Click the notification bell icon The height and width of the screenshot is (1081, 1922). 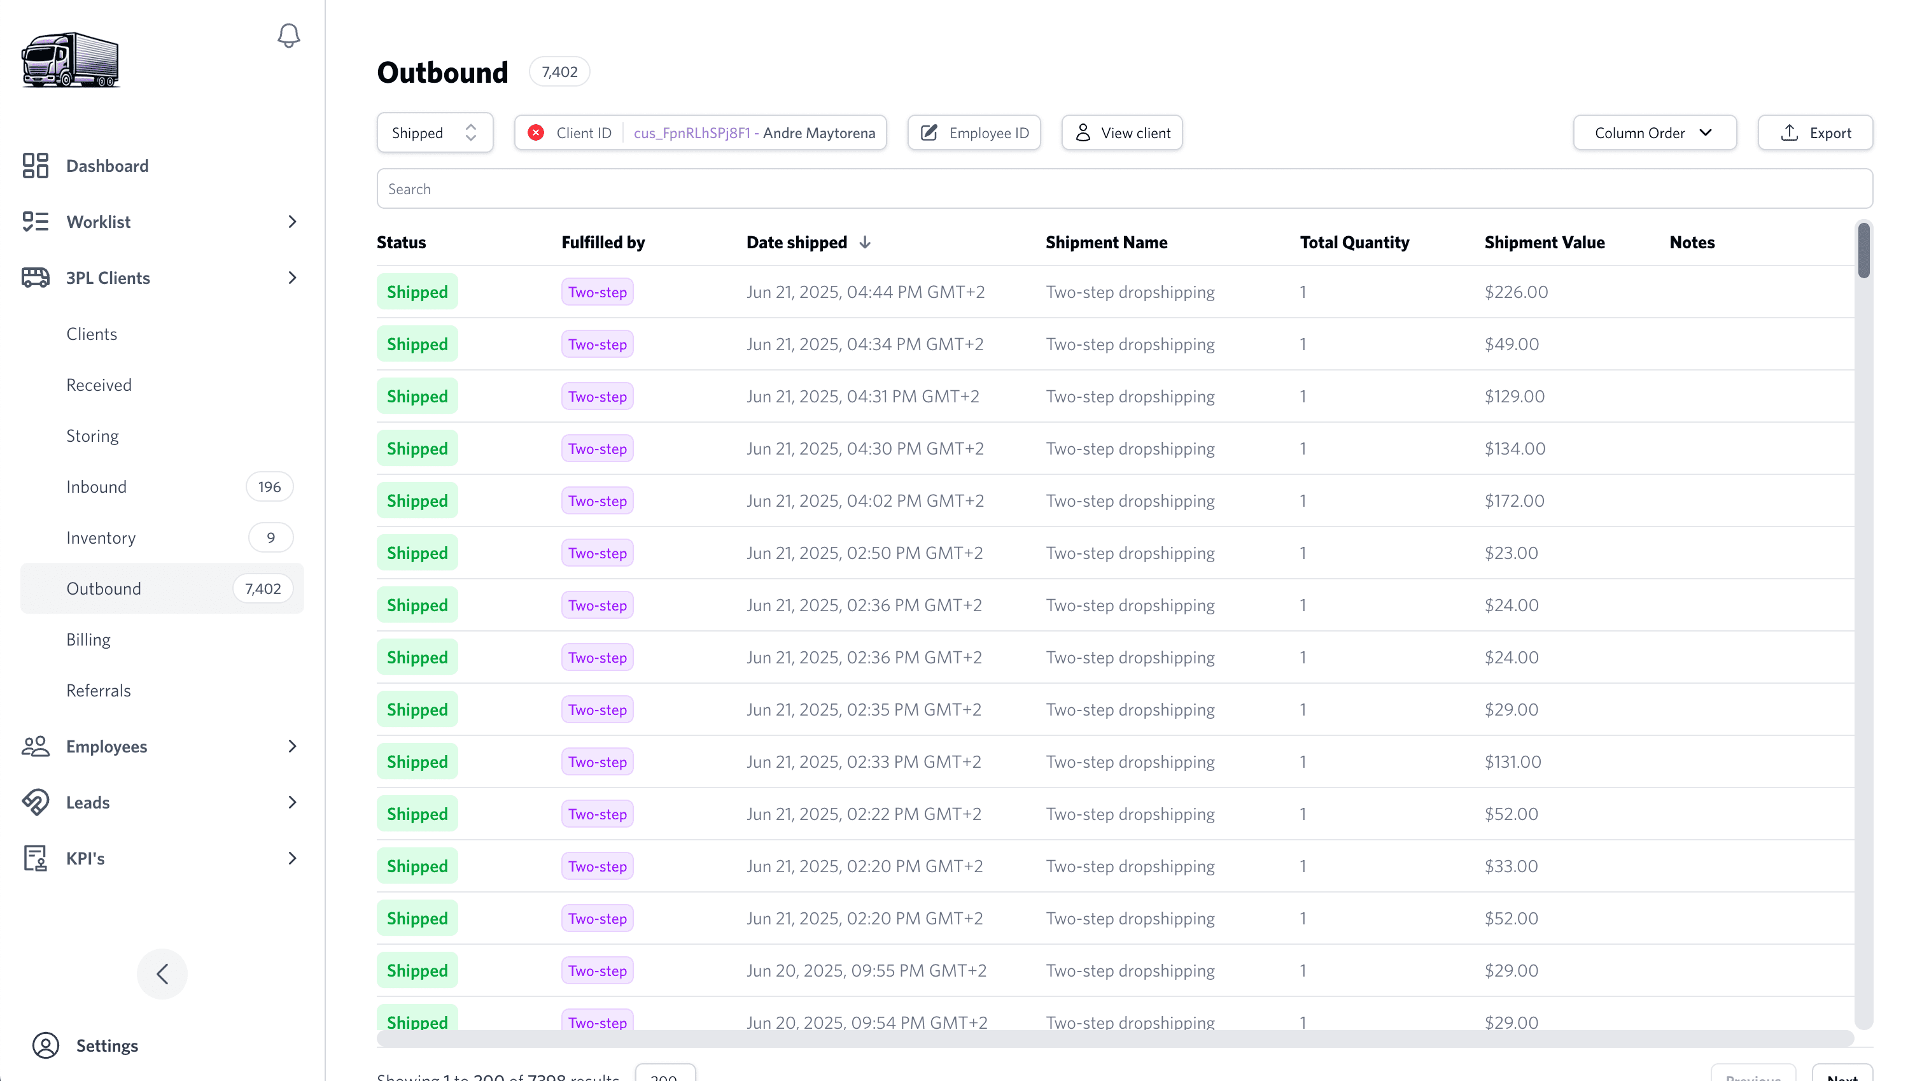pos(289,35)
